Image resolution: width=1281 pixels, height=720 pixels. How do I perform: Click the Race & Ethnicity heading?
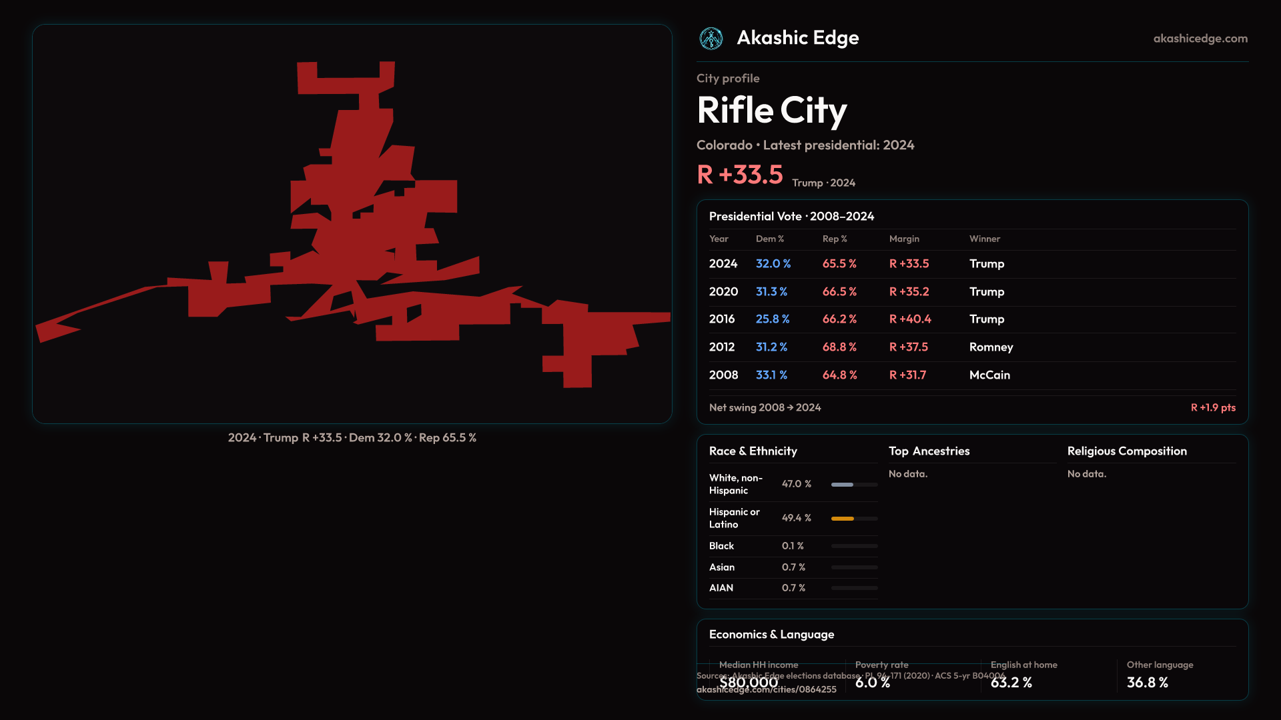(x=753, y=451)
